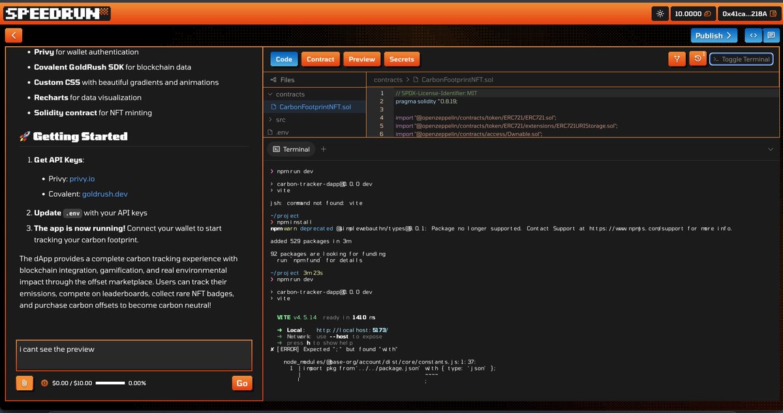
Task: Click the wallet icon in address button
Action: click(x=773, y=13)
